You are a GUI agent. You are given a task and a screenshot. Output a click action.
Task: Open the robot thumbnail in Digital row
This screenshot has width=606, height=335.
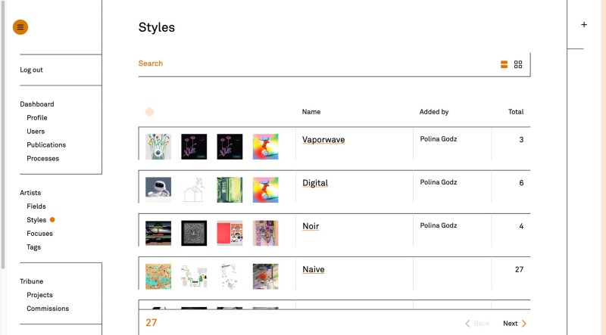[158, 189]
